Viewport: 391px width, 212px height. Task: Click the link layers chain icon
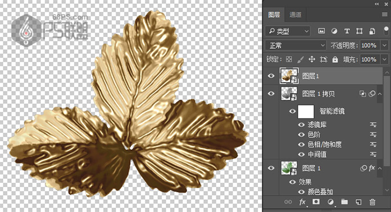288,202
